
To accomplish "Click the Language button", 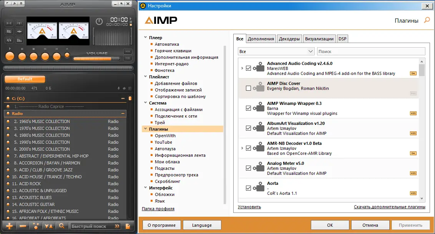I will [x=202, y=225].
